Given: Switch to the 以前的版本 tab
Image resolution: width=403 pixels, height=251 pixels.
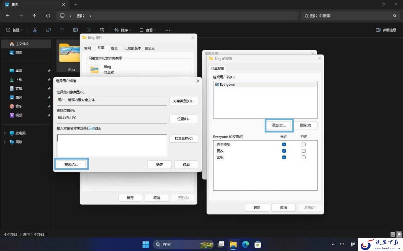Looking at the screenshot, I should (x=133, y=48).
